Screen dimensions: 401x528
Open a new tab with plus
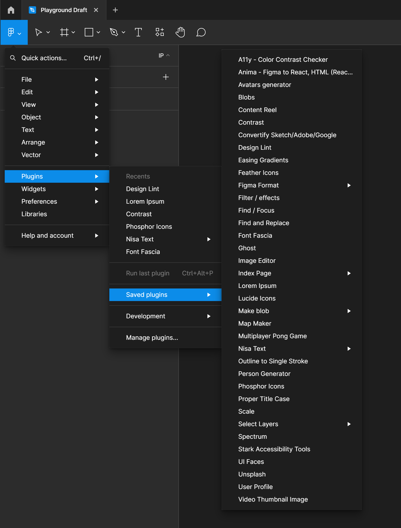(x=115, y=10)
